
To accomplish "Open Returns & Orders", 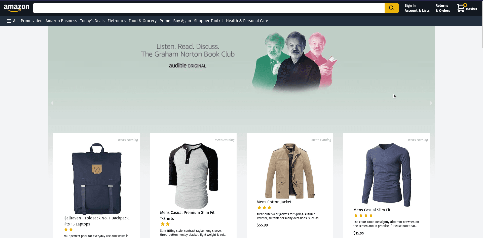I will coord(443,8).
